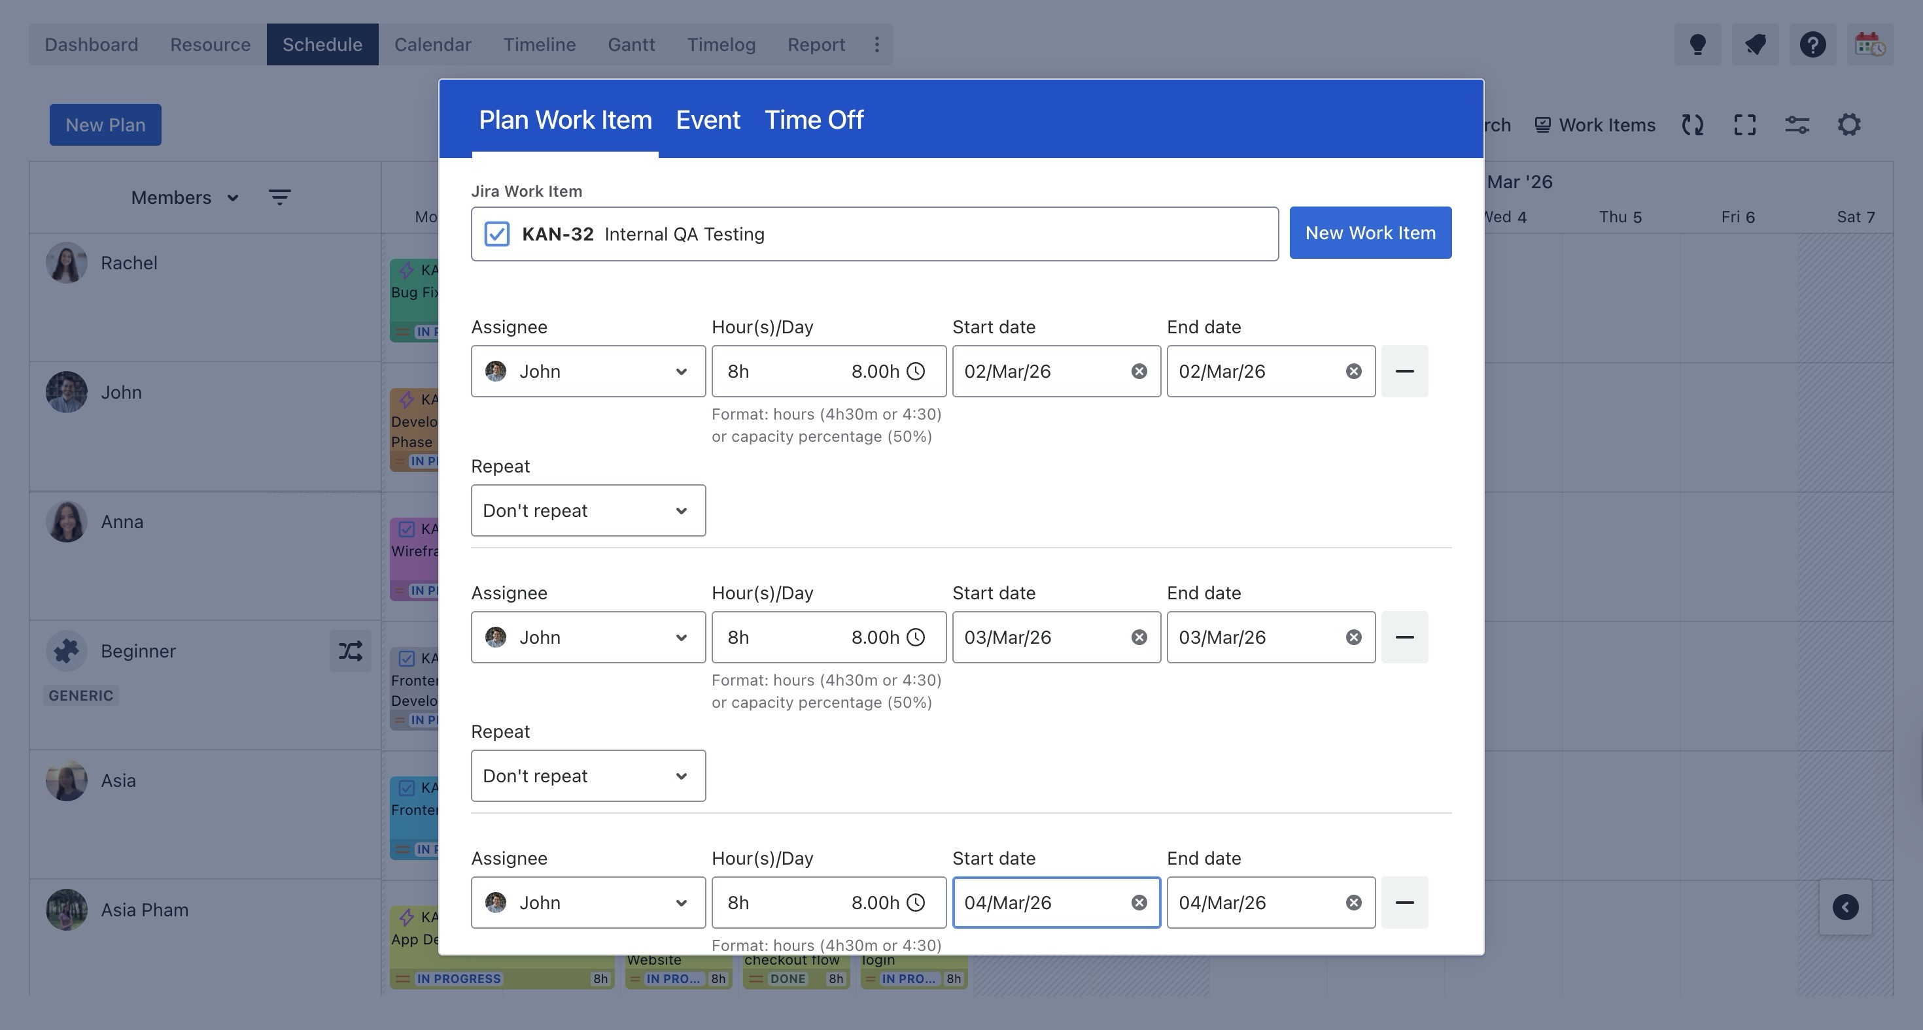
Task: Click the lightbulb tips icon
Action: 1697,44
